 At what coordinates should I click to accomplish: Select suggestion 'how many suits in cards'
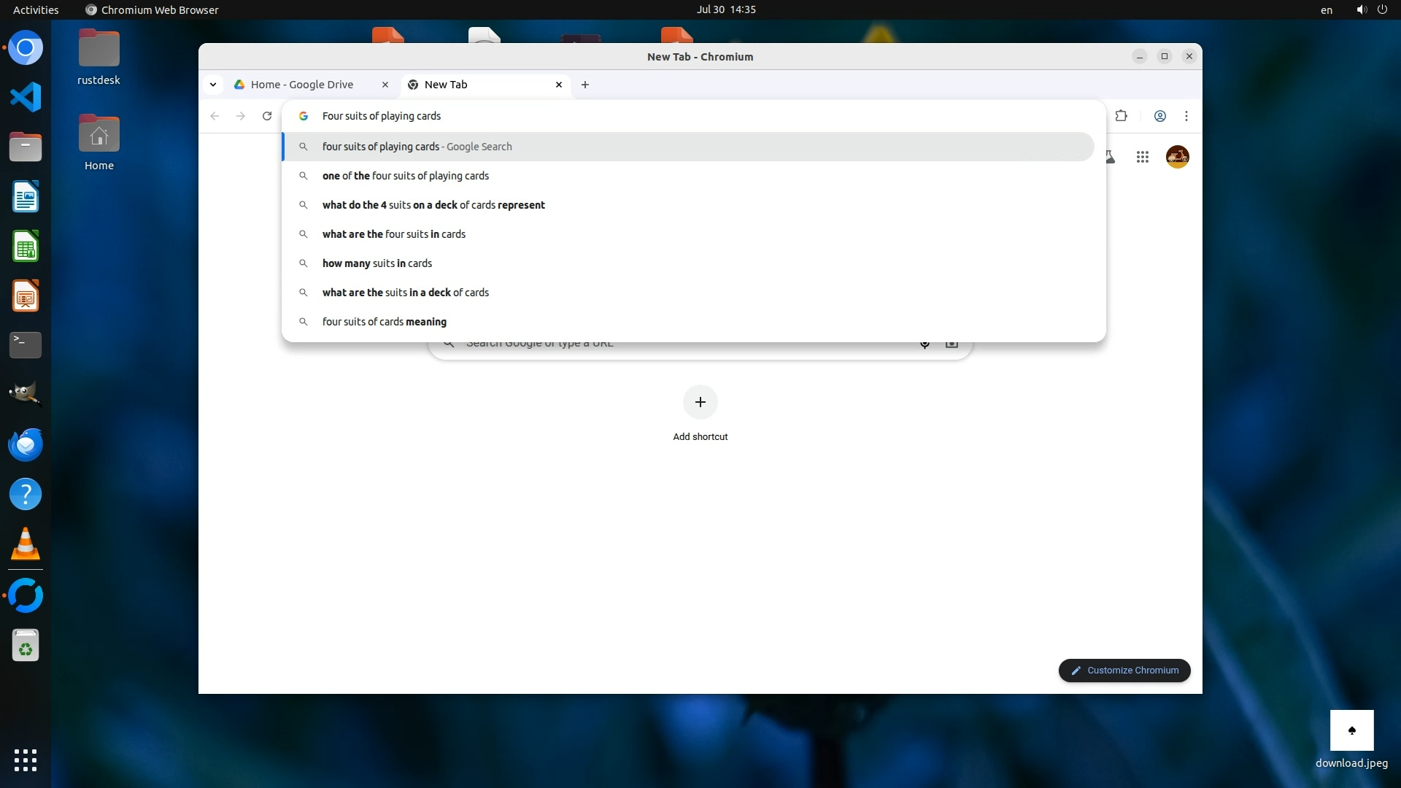point(377,263)
